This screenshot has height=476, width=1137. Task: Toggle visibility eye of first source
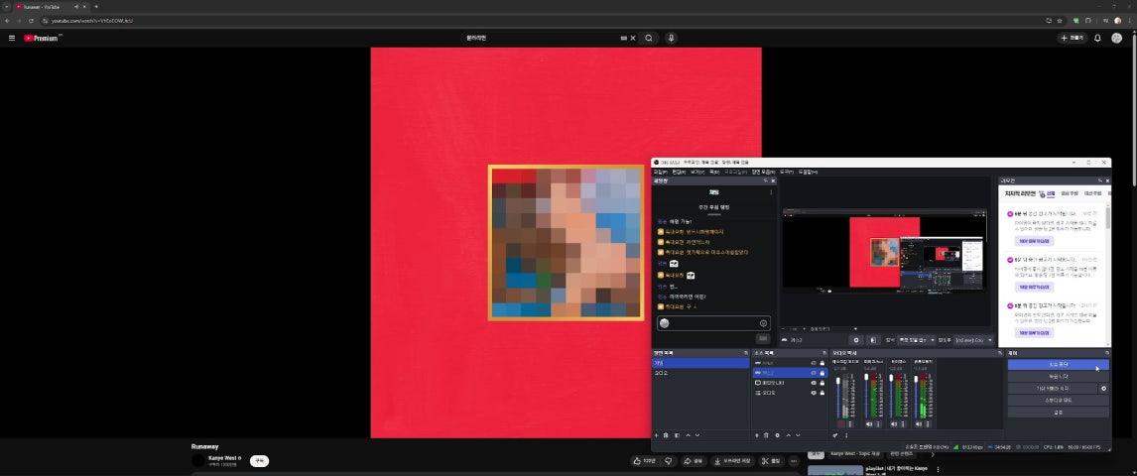point(814,363)
